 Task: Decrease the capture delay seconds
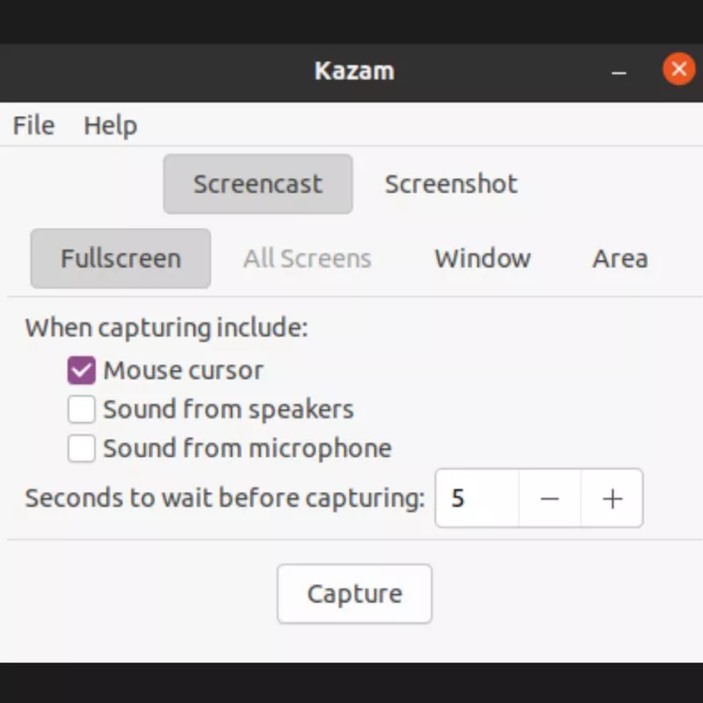click(549, 498)
